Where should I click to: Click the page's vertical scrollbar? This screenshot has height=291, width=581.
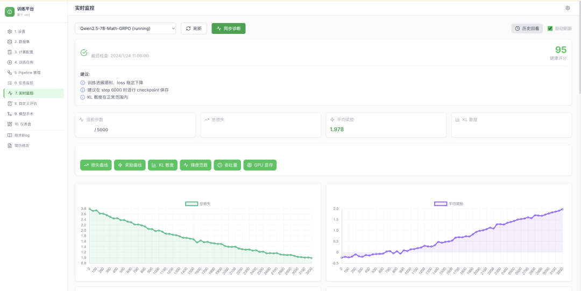pyautogui.click(x=579, y=54)
